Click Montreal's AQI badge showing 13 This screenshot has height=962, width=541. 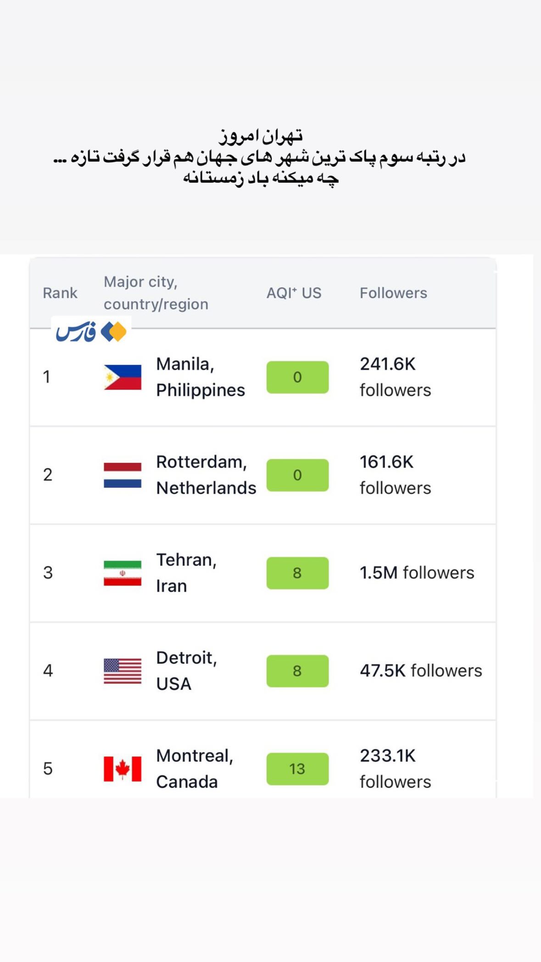(x=297, y=769)
